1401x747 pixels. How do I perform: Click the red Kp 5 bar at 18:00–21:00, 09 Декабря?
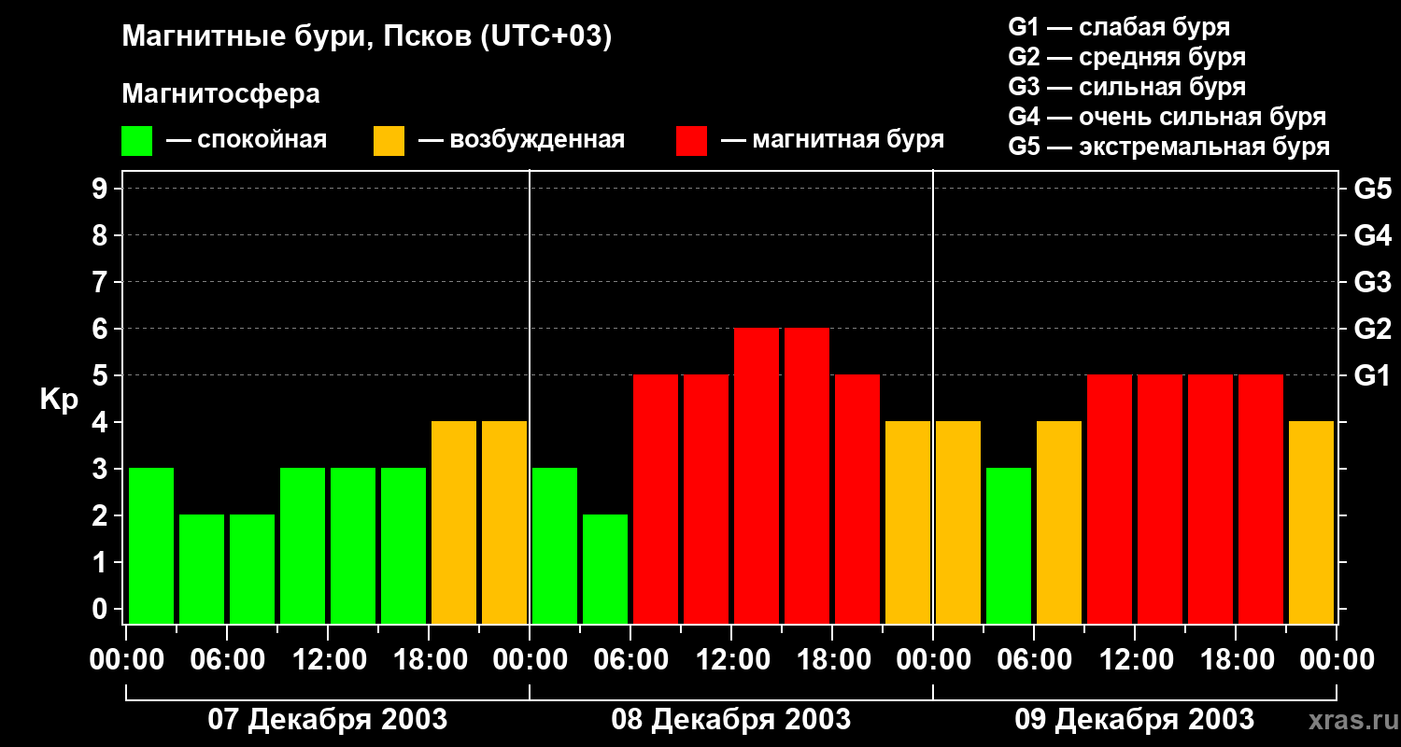pyautogui.click(x=1261, y=499)
